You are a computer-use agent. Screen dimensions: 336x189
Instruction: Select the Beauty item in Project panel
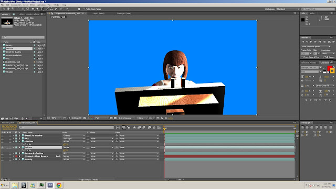(9, 45)
